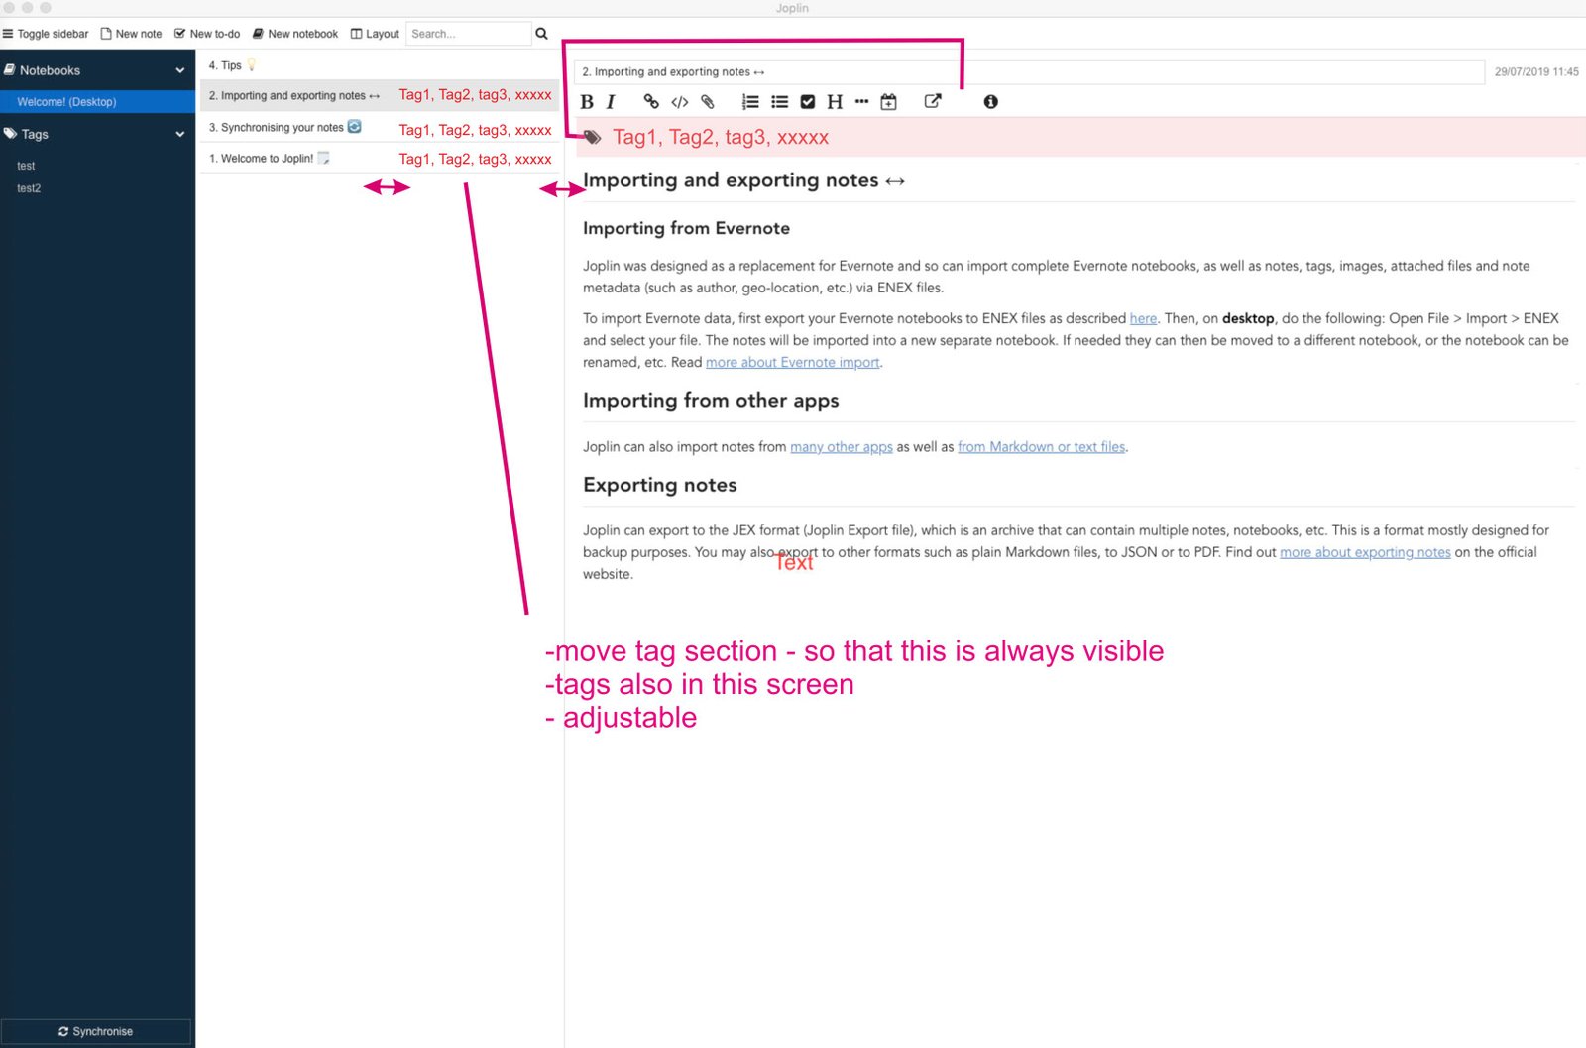Attach a file with the paperclip icon
Screen dimensions: 1586x1048
pyautogui.click(x=708, y=102)
